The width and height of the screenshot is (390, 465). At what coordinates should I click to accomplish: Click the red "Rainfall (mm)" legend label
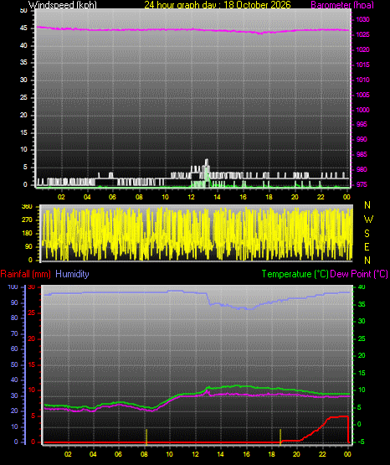tap(25, 274)
